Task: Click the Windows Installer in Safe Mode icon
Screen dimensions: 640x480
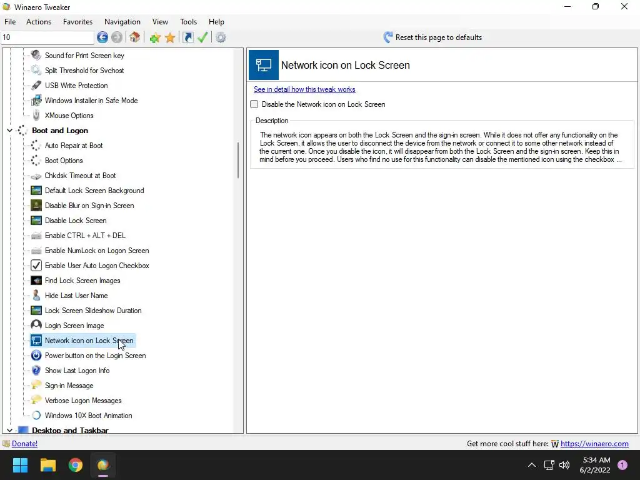Action: [x=36, y=101]
